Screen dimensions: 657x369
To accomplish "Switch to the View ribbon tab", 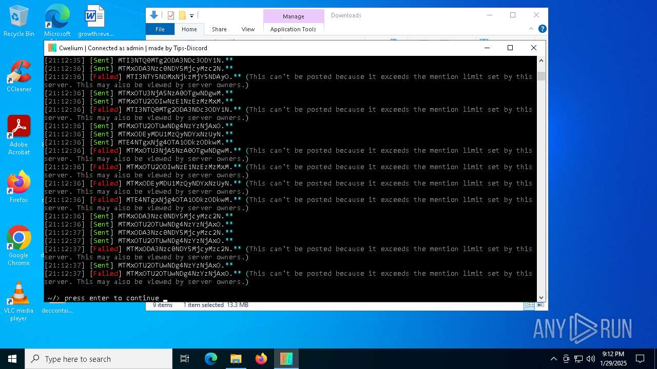I will (248, 29).
